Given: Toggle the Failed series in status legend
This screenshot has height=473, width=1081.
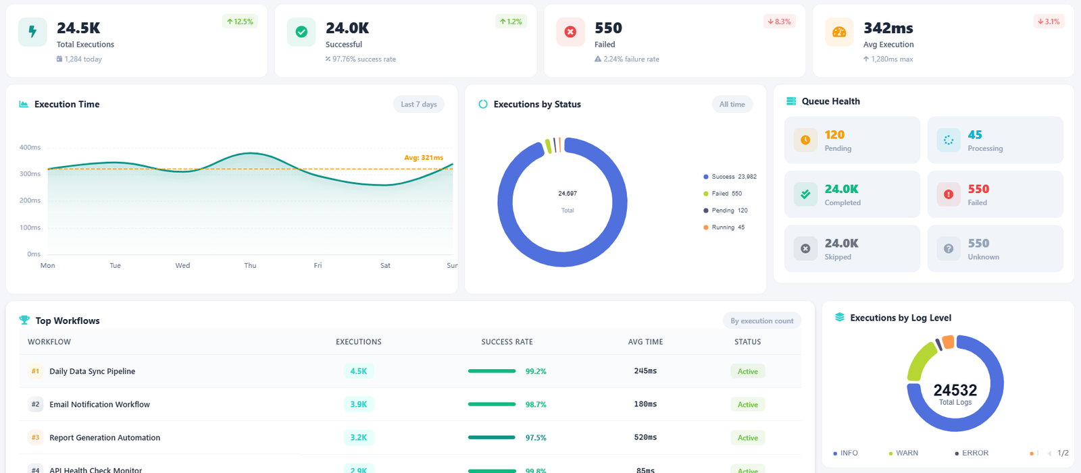Looking at the screenshot, I should pos(722,194).
